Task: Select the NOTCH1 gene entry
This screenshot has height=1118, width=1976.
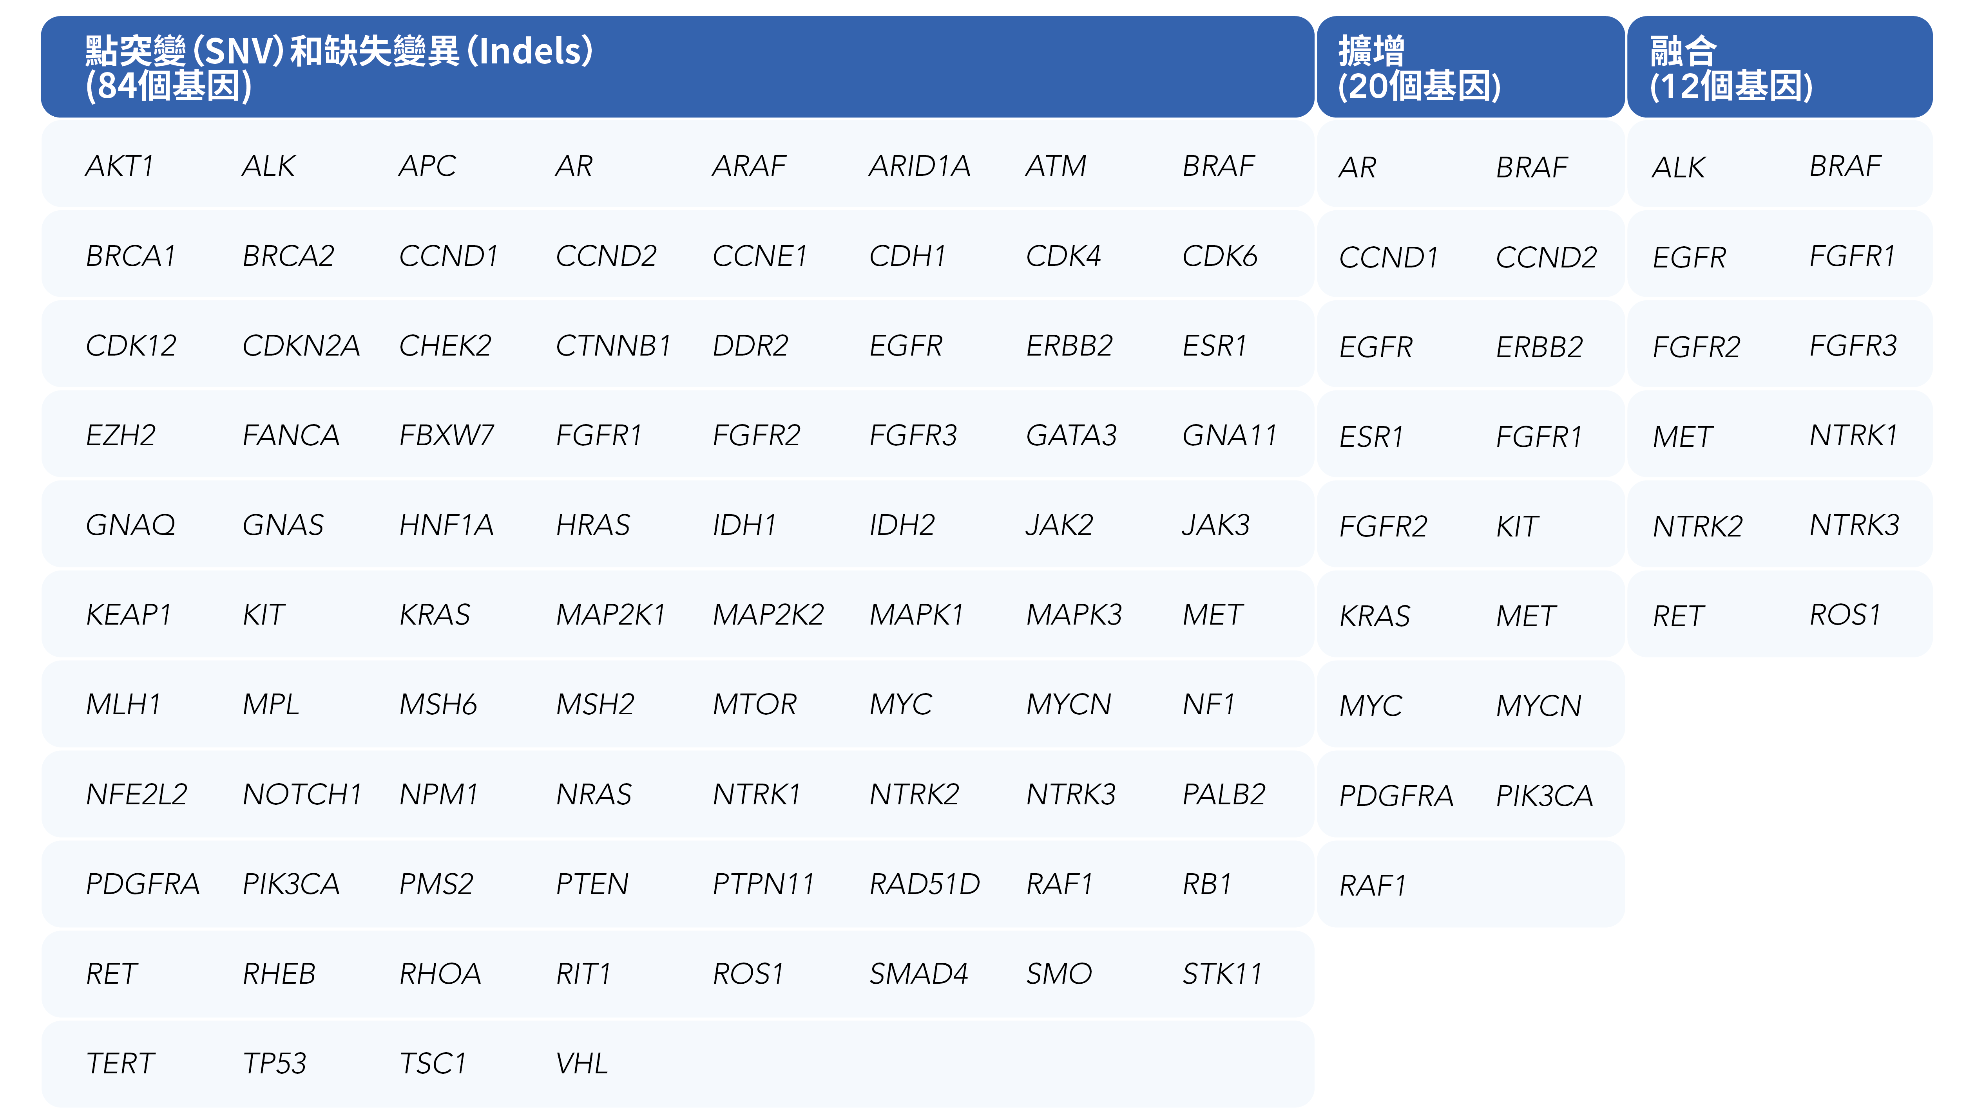Action: tap(301, 795)
